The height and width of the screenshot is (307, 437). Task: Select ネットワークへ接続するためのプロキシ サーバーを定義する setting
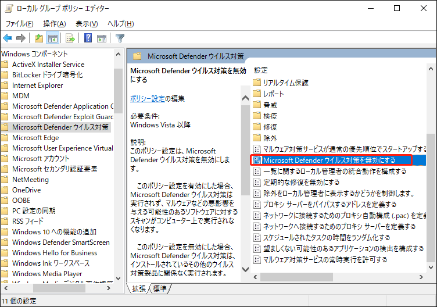click(x=339, y=226)
